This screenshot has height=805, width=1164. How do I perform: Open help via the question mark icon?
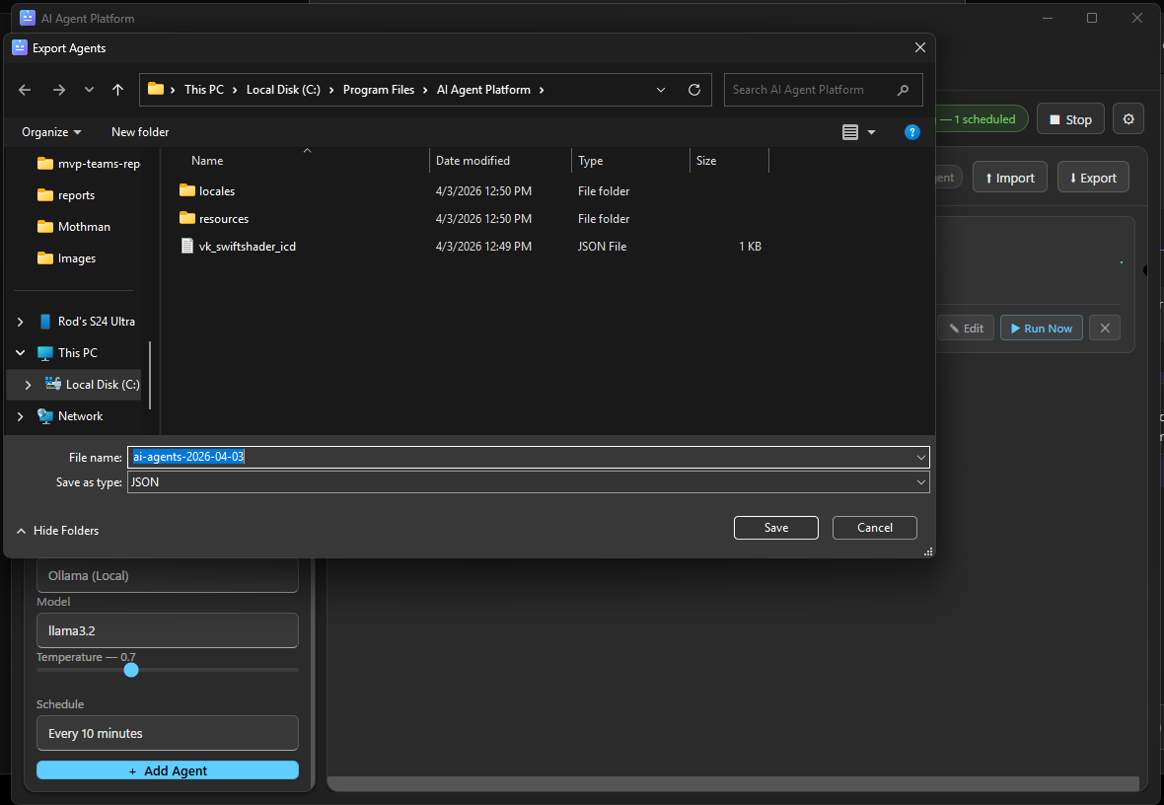click(x=911, y=131)
